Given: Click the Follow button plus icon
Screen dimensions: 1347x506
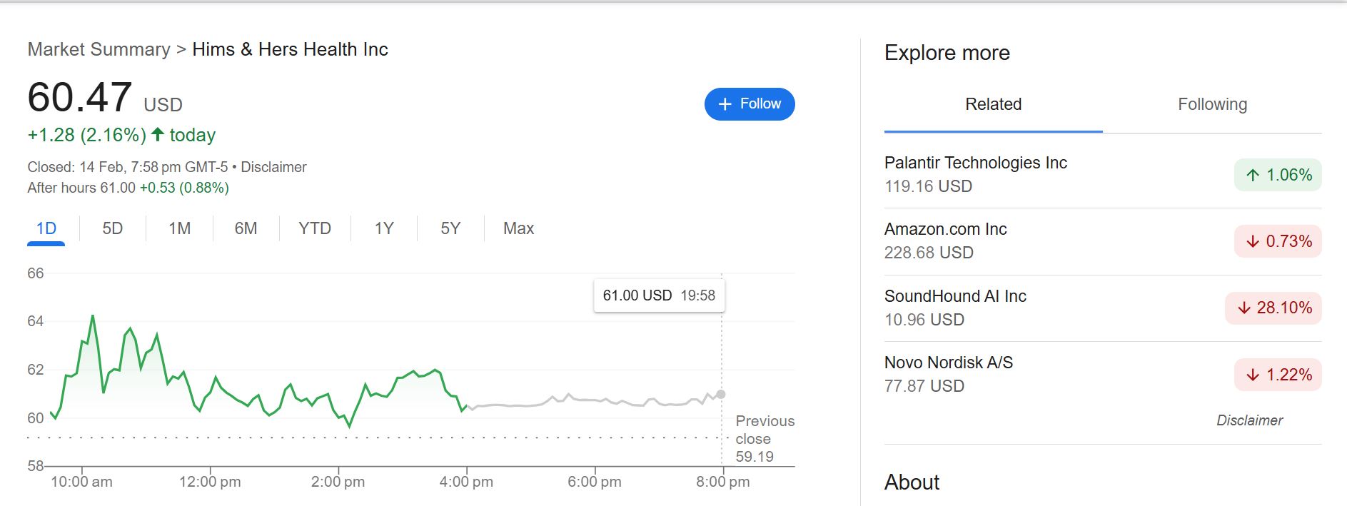Looking at the screenshot, I should (725, 104).
